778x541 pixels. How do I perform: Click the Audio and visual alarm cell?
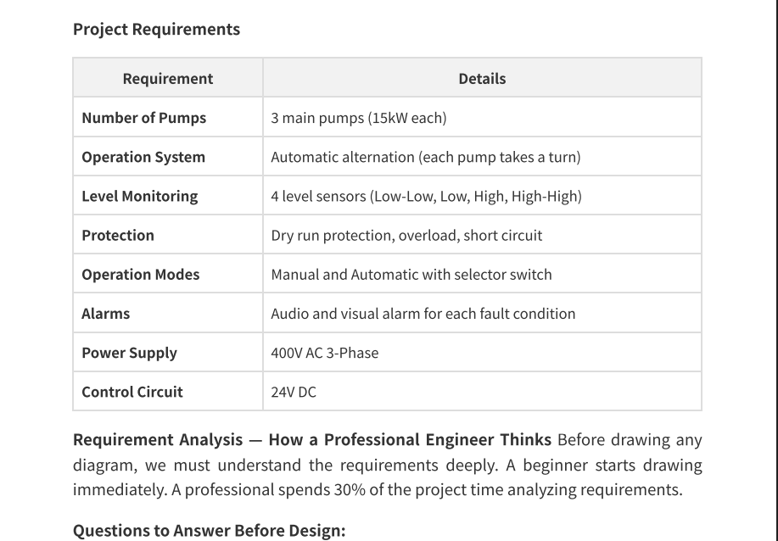(482, 314)
